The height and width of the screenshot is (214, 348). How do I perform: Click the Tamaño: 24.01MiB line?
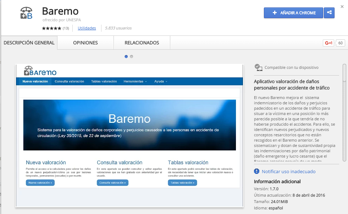pyautogui.click(x=271, y=202)
